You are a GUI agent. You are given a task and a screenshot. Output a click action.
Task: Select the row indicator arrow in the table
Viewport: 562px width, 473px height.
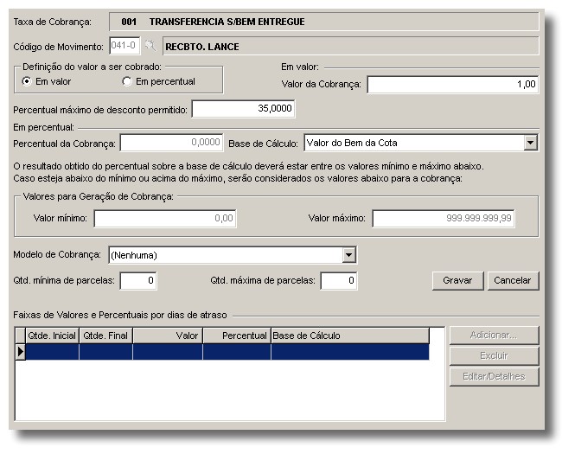21,352
